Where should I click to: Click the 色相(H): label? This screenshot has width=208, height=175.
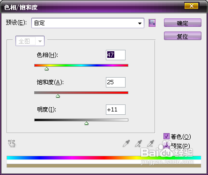click(47, 55)
